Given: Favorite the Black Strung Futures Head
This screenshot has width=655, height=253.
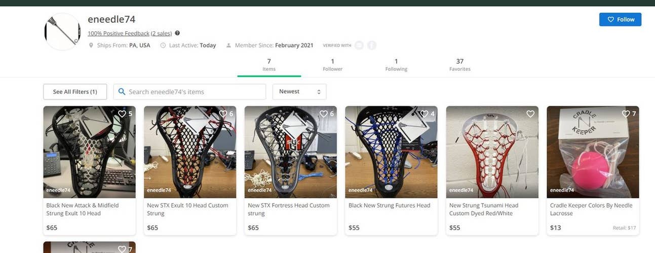Looking at the screenshot, I should tap(425, 114).
